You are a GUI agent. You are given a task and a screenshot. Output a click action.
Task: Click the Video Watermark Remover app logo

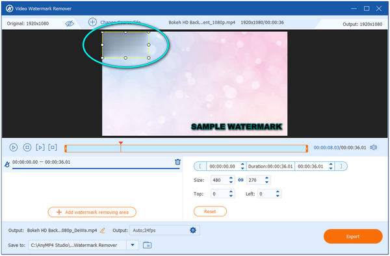pyautogui.click(x=10, y=8)
